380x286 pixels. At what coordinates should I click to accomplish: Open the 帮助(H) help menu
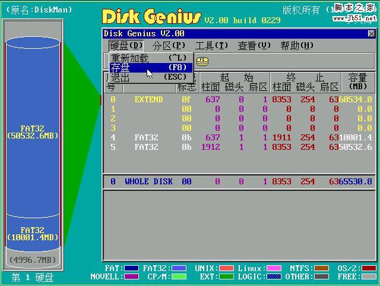297,45
